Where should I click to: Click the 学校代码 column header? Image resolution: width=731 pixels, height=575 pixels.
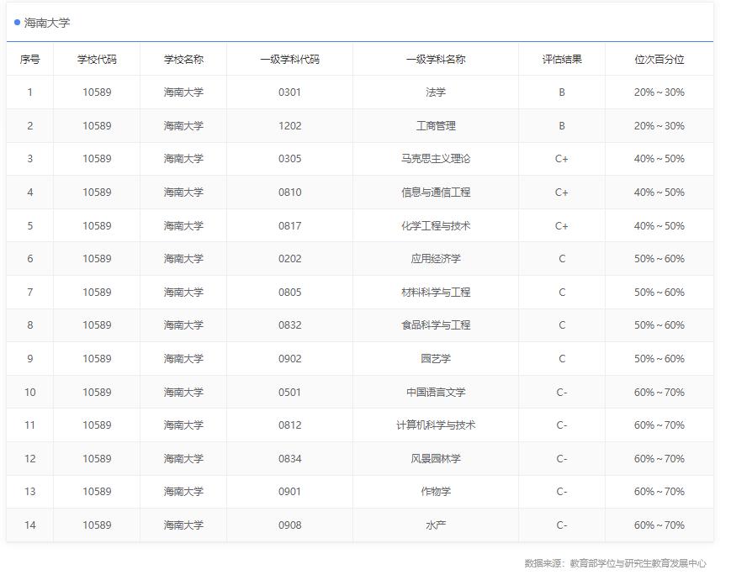[x=96, y=60]
